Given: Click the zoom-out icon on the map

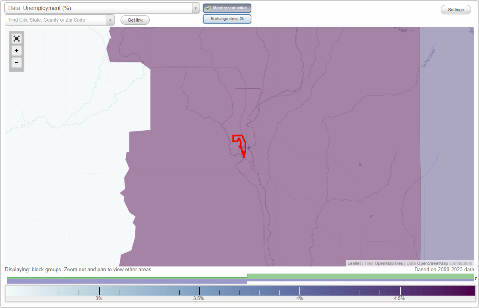Looking at the screenshot, I should tap(16, 63).
